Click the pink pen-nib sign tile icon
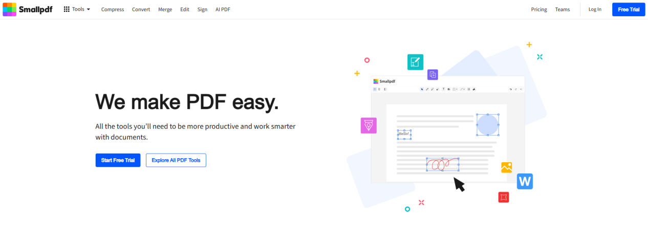 (369, 126)
